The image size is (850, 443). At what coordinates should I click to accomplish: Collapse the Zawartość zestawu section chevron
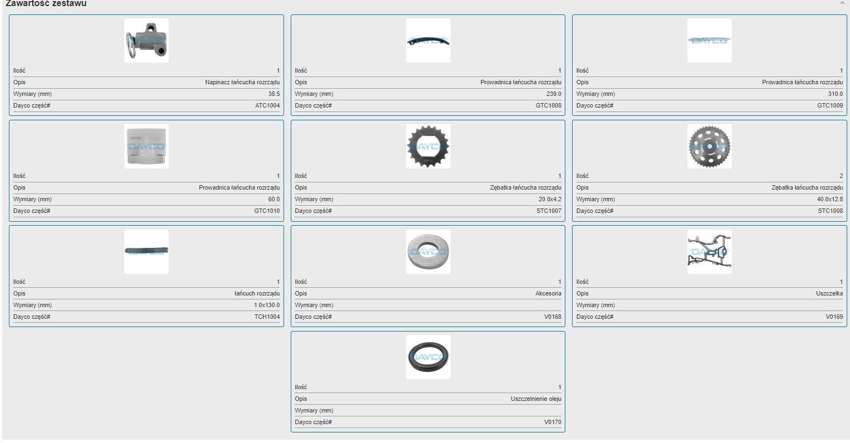tap(842, 3)
